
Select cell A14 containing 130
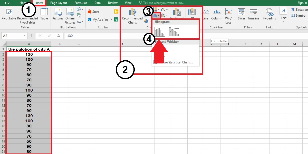[29, 116]
